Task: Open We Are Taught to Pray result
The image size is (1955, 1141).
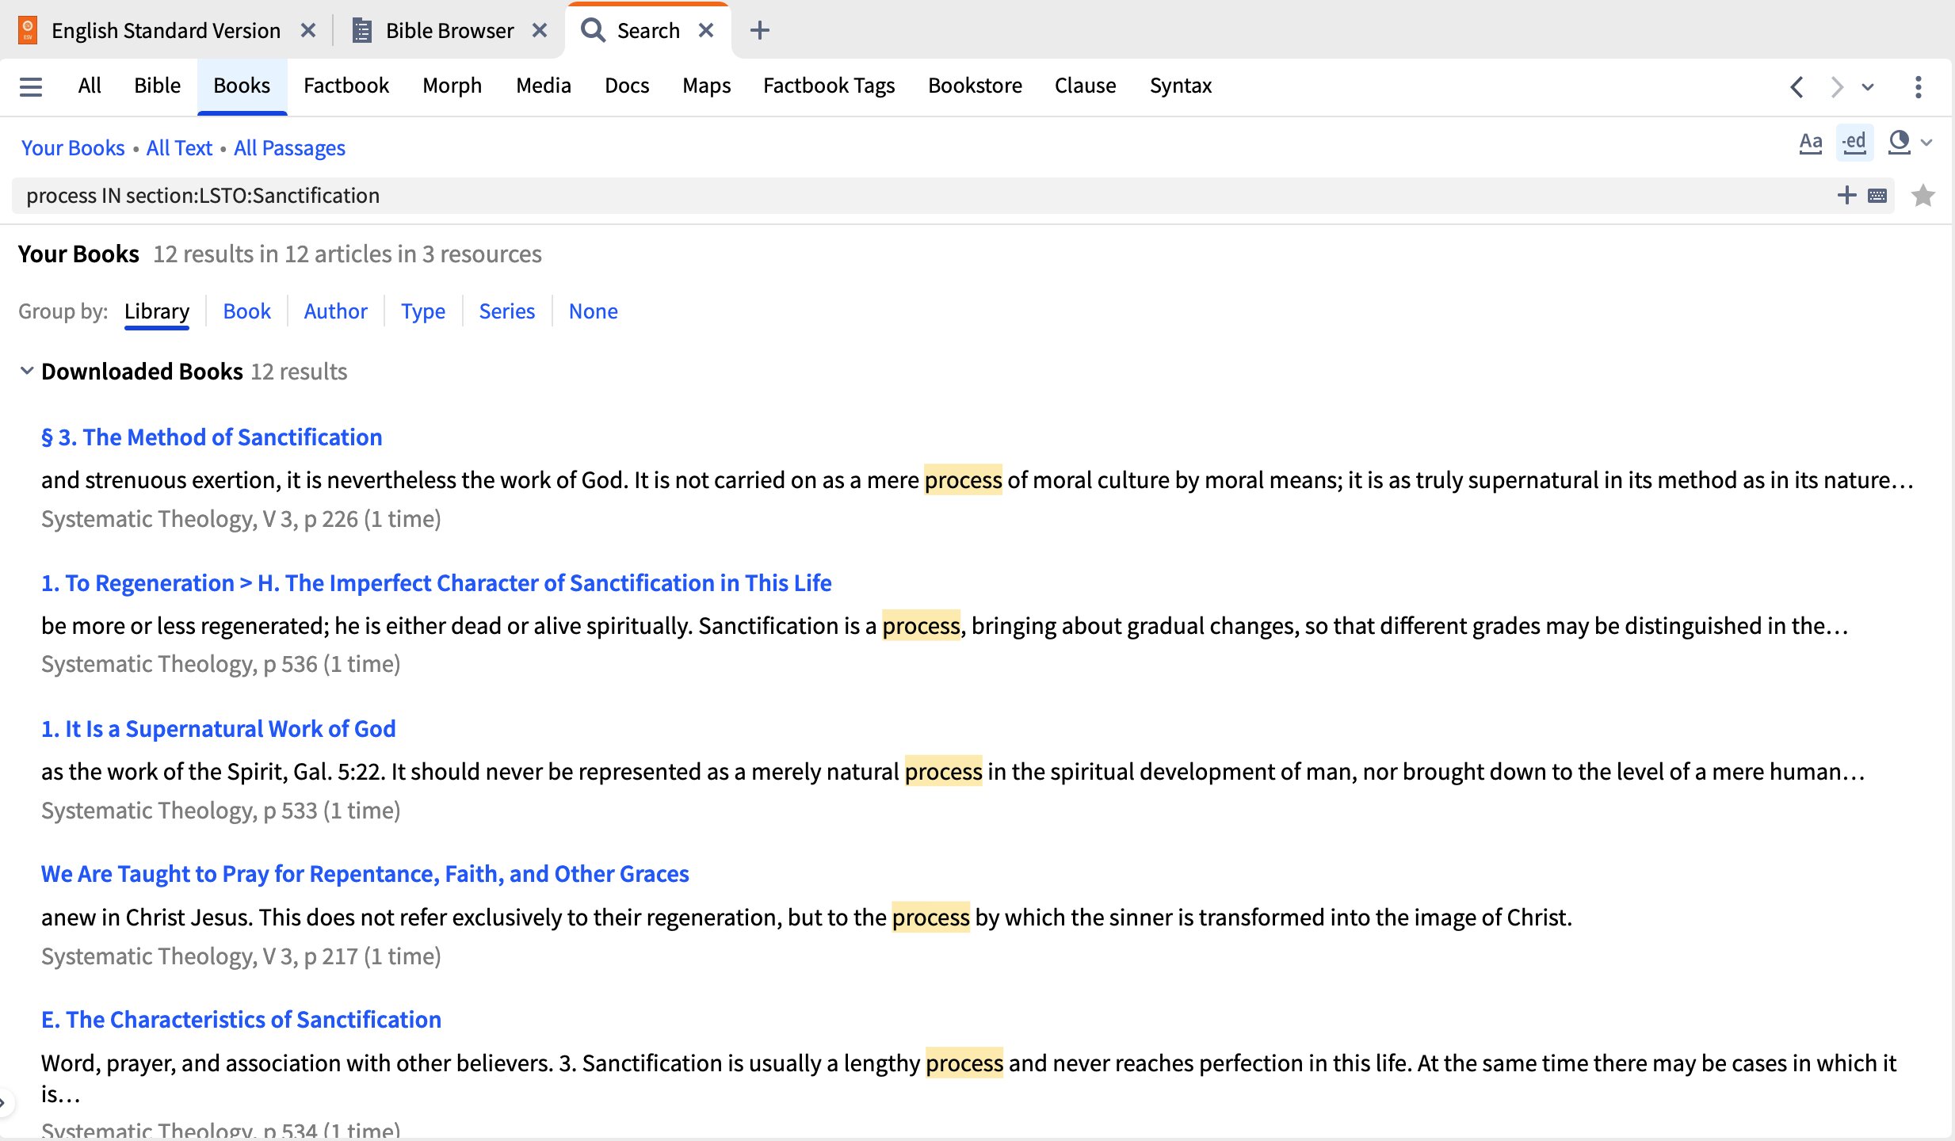Action: tap(365, 874)
